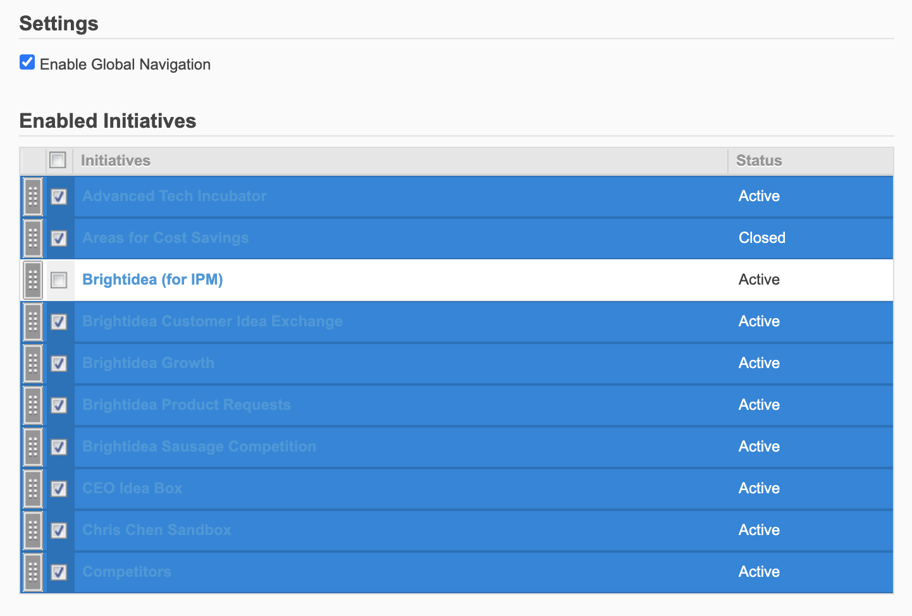Uncheck Brightidea Sausage Competition checkbox
This screenshot has height=616, width=912.
point(59,447)
